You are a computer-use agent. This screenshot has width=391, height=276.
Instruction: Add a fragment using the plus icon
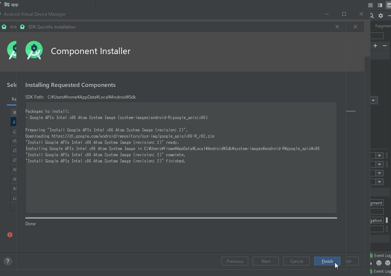point(375,46)
